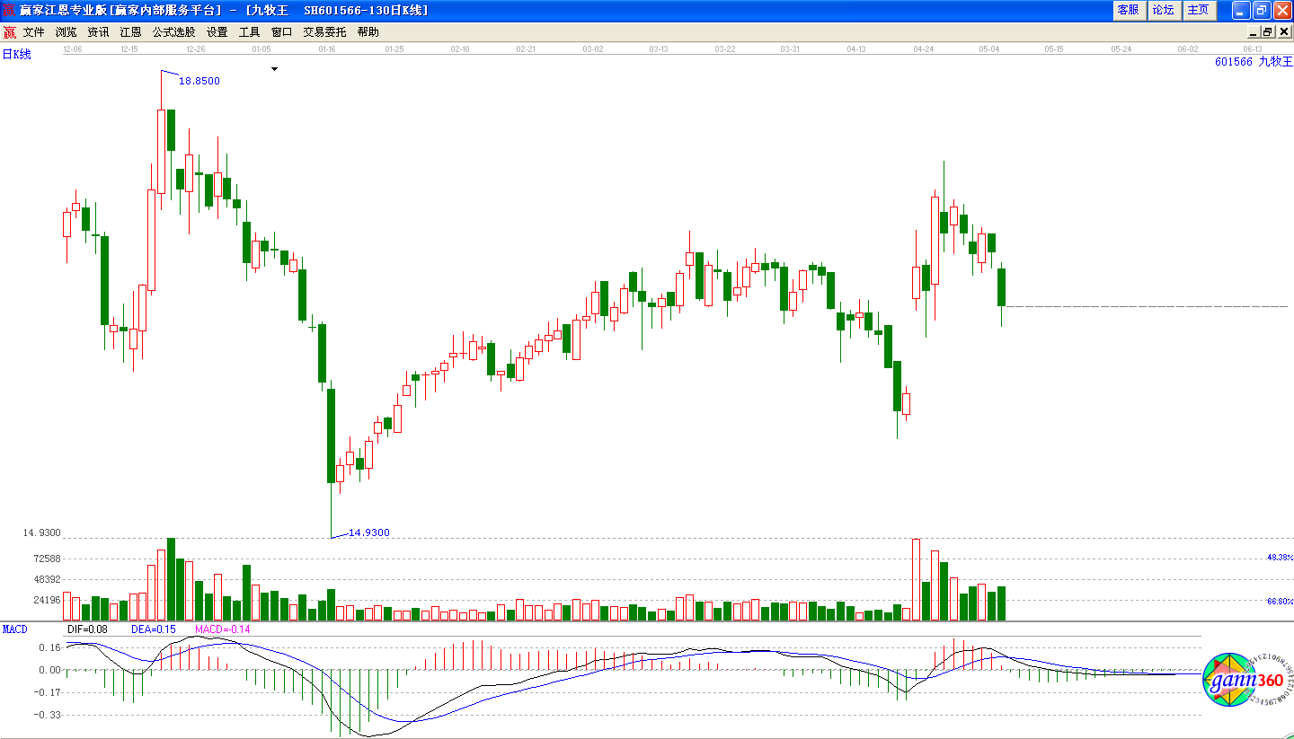This screenshot has width=1294, height=739.
Task: Click the 06-02 date on time axis
Action: pos(1188,49)
